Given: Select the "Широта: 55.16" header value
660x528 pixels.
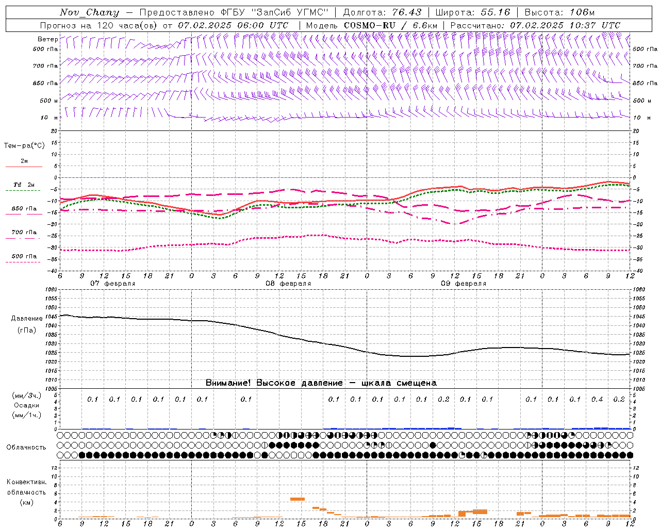Looking at the screenshot, I should pyautogui.click(x=472, y=12).
